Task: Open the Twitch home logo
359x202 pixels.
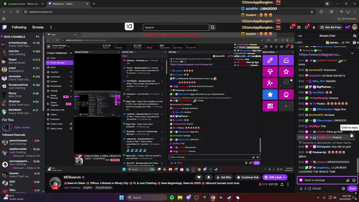Action: click(4, 27)
